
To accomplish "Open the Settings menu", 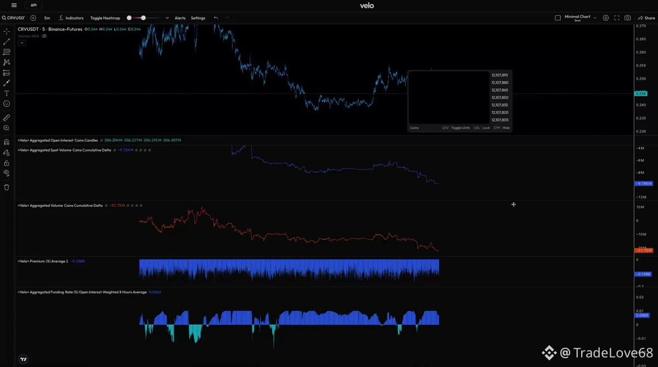I will coord(198,18).
